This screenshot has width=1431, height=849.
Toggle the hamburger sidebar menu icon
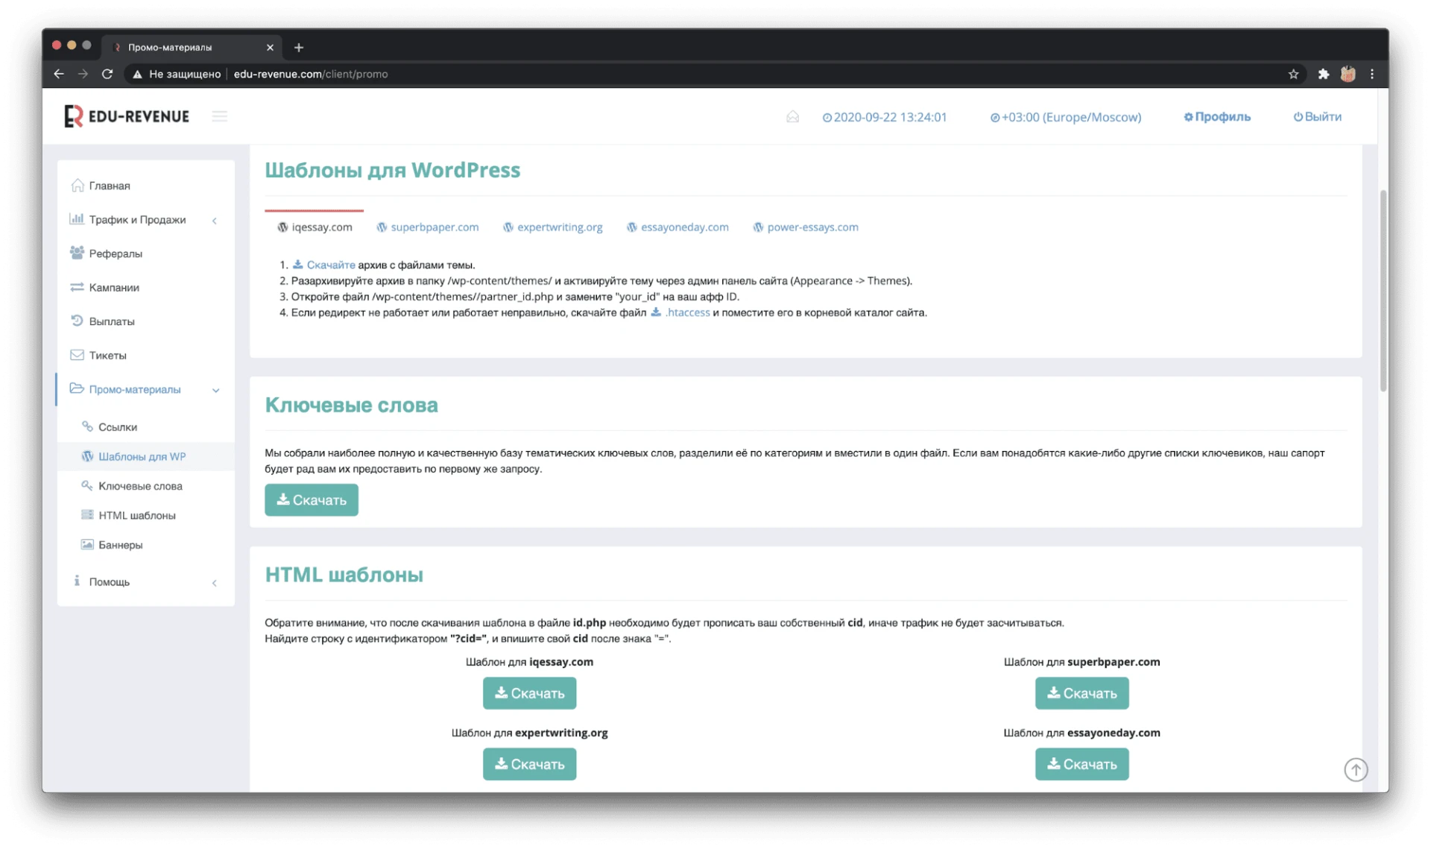(219, 116)
